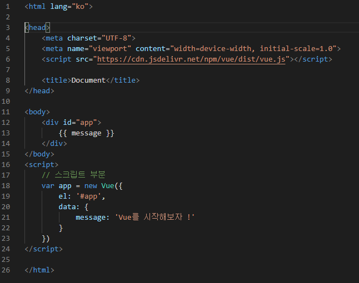Screen dimensions: 359x283
Task: Click line number 11 in gutter
Action: 6,112
